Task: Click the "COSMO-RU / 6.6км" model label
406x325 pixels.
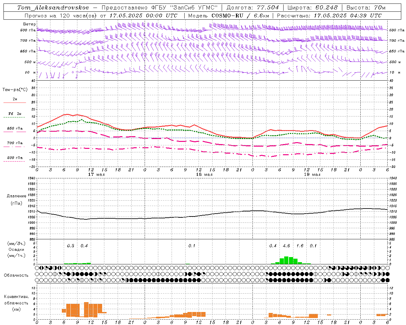Action: point(240,16)
